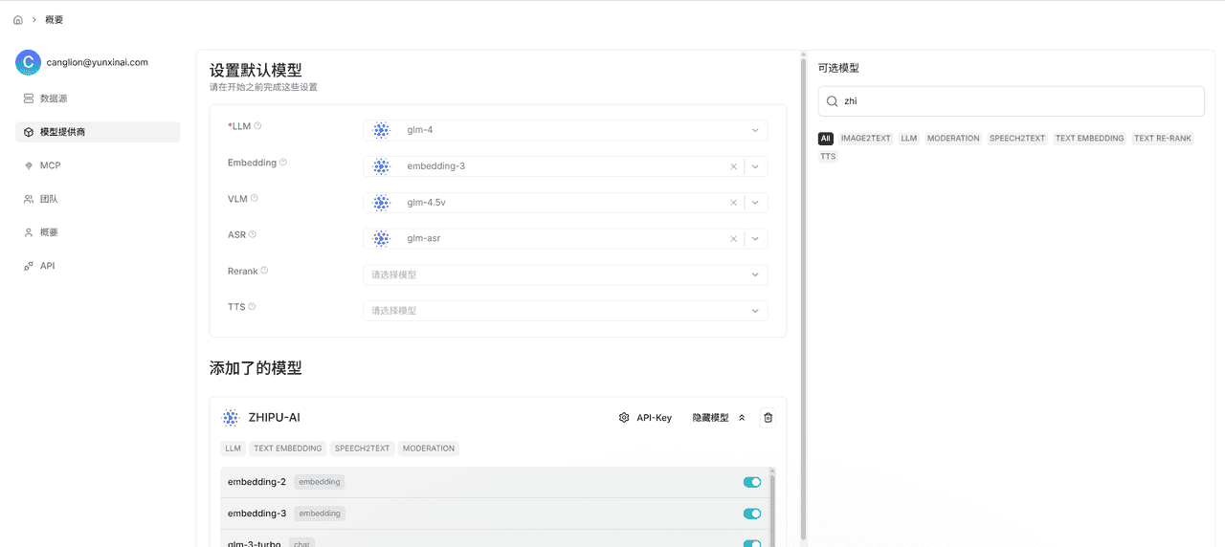Click the embedding-2 model name

(256, 482)
